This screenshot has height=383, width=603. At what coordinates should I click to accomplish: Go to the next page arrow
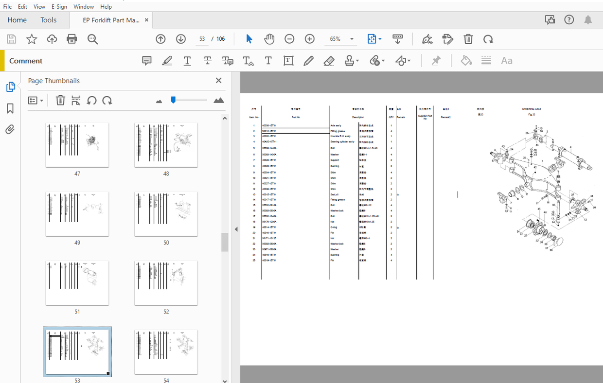click(181, 39)
